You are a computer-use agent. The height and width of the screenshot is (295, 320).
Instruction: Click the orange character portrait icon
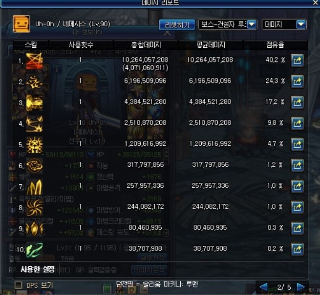tap(21, 24)
